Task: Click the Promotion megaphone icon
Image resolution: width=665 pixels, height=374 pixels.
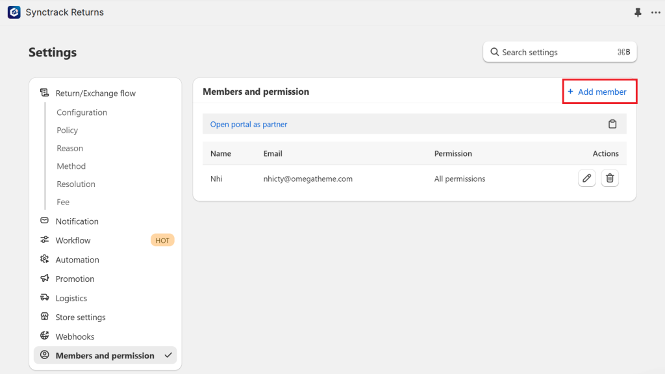Action: coord(45,278)
